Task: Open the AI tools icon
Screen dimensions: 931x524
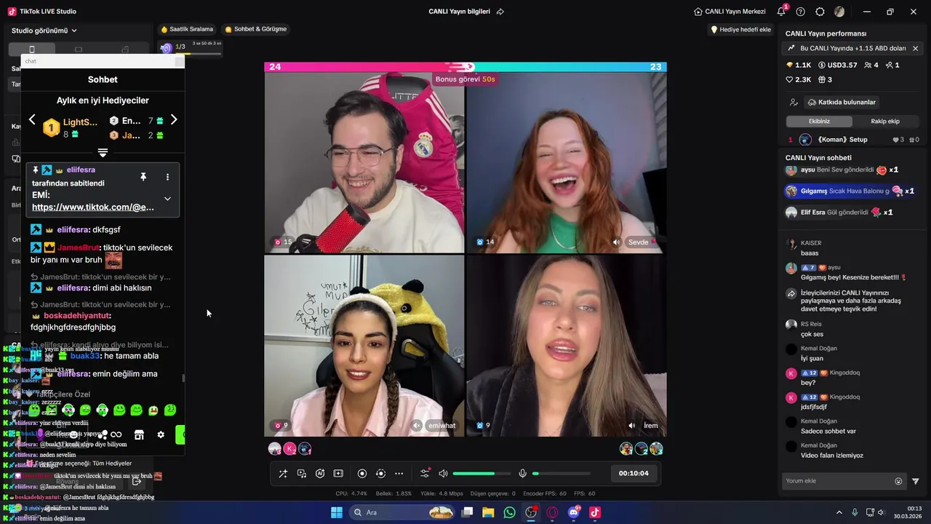Action: click(x=320, y=474)
